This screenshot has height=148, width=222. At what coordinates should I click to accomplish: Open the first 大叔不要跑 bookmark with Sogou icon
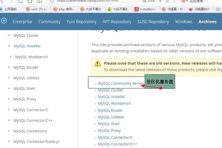point(91,9)
